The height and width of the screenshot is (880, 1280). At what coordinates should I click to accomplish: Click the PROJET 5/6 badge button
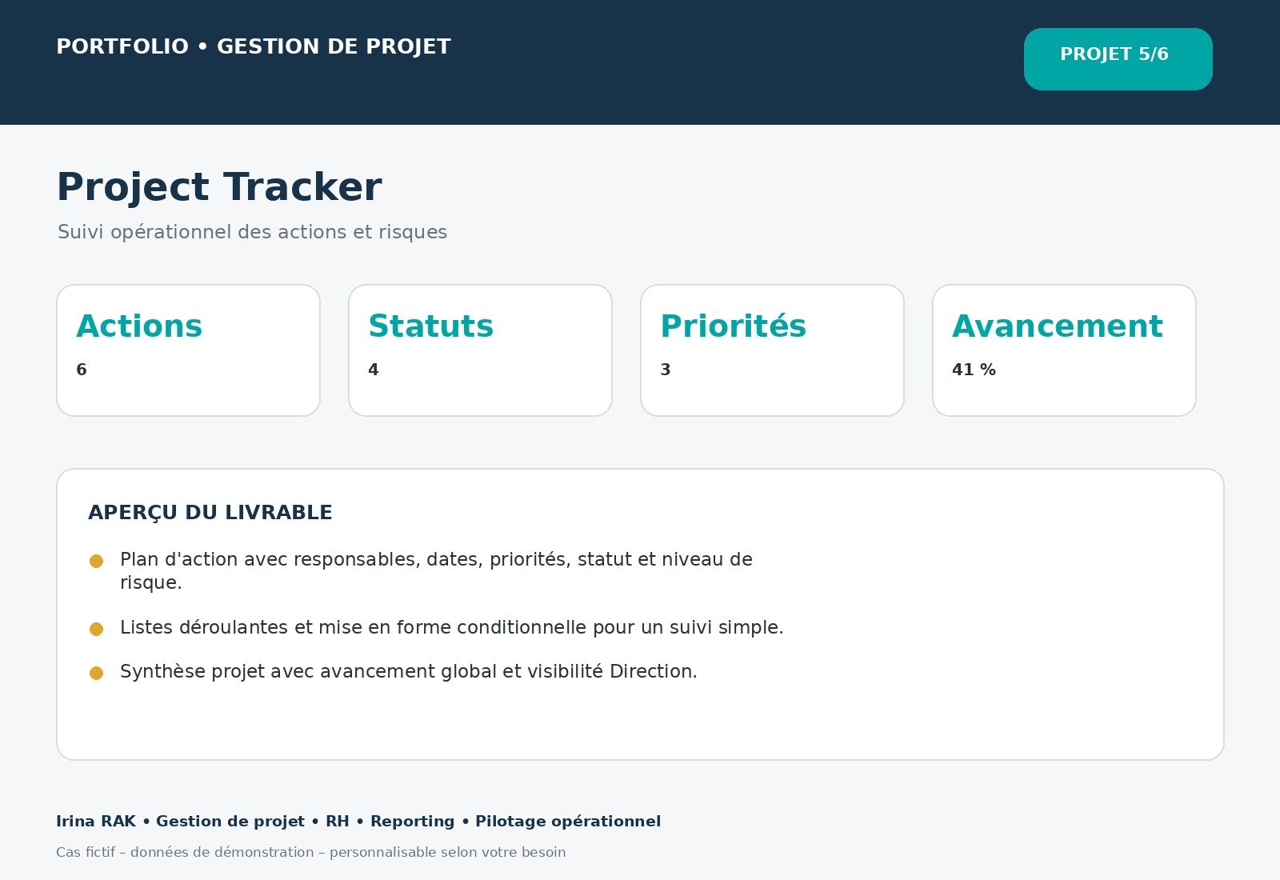pos(1118,59)
